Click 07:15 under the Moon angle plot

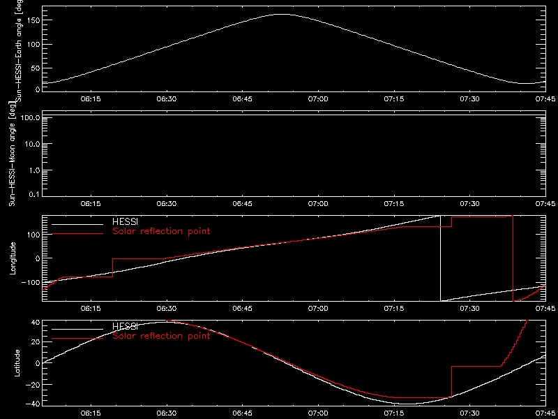coord(394,204)
